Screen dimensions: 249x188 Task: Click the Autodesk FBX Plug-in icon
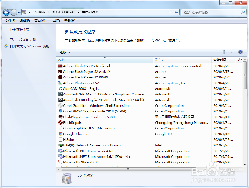point(60,100)
